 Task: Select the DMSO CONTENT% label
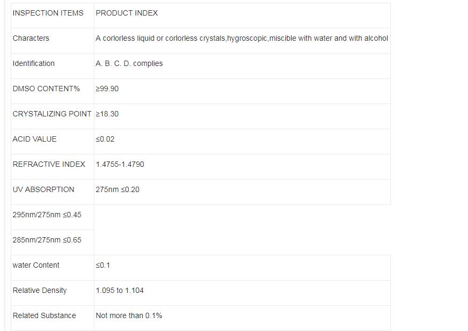pyautogui.click(x=46, y=89)
